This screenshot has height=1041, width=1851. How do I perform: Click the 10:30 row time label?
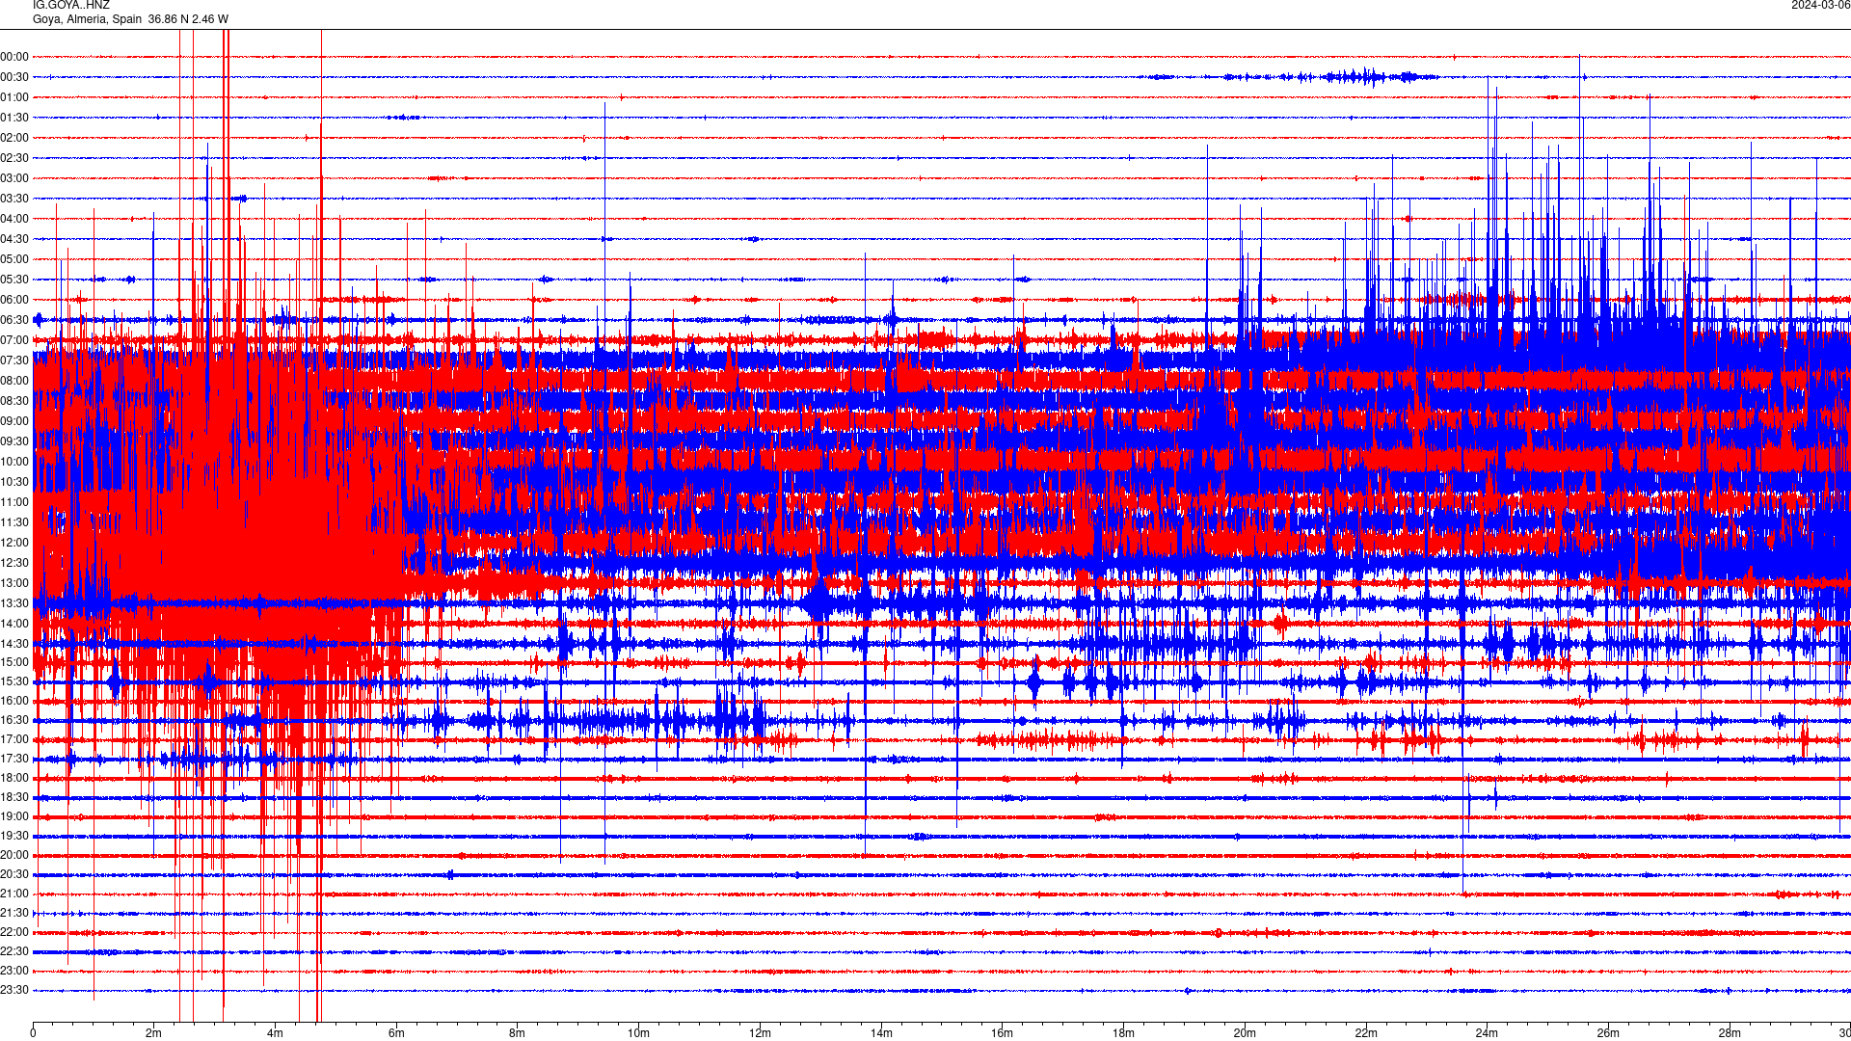click(14, 482)
